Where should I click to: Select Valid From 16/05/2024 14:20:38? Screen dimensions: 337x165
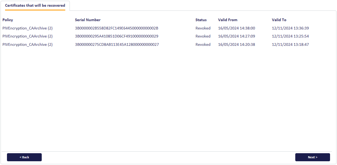tap(236, 44)
